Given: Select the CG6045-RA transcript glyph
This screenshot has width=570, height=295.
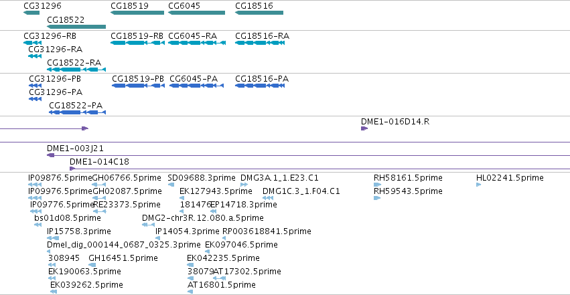Looking at the screenshot, I should point(197,43).
